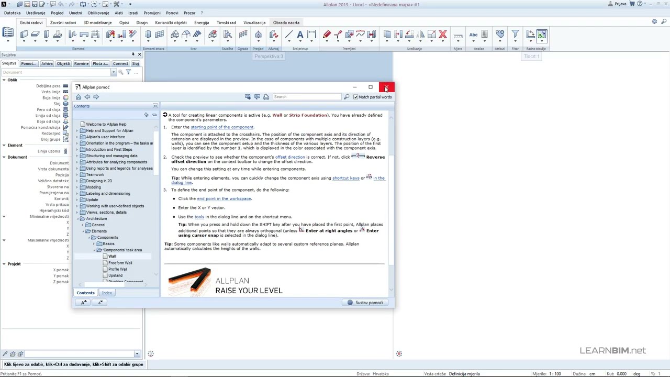670x377 pixels.
Task: Select the Wall tool in the ribbon
Action: (x=24, y=35)
